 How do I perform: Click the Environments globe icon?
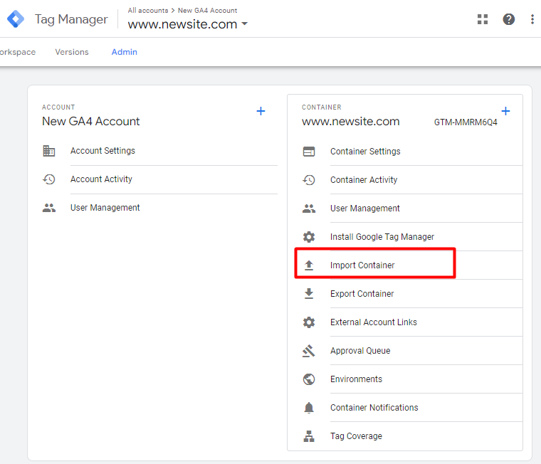pyautogui.click(x=309, y=379)
